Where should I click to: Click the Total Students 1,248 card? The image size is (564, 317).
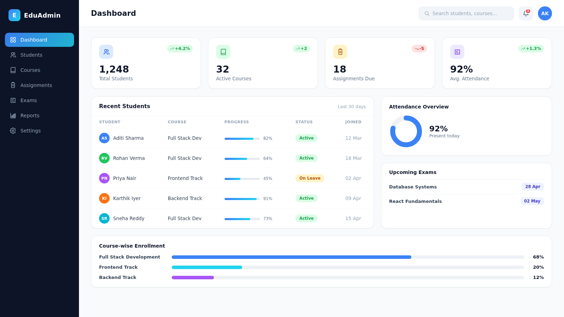146,63
